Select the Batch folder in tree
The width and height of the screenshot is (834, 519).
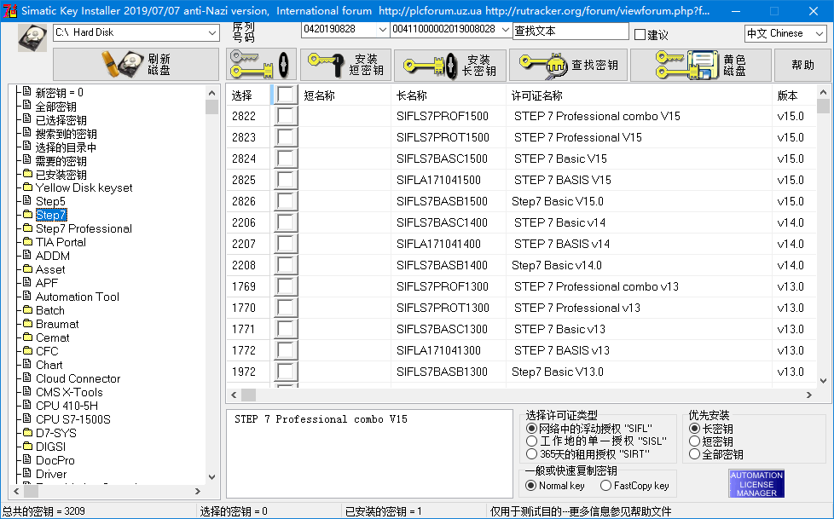(x=49, y=310)
